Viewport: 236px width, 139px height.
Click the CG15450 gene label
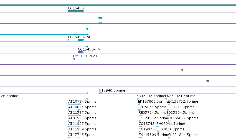pos(76,8)
